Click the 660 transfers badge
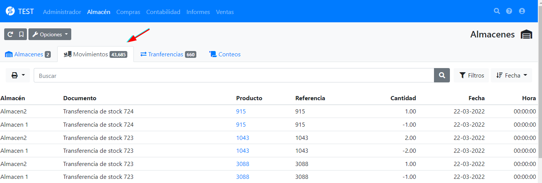Screen dimensions: 542x183 coord(191,54)
